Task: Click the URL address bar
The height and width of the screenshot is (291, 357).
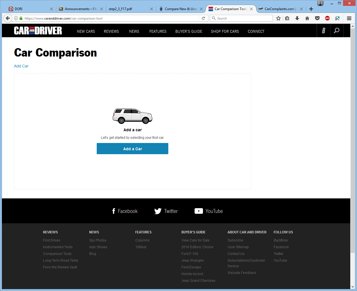Action: [x=111, y=18]
